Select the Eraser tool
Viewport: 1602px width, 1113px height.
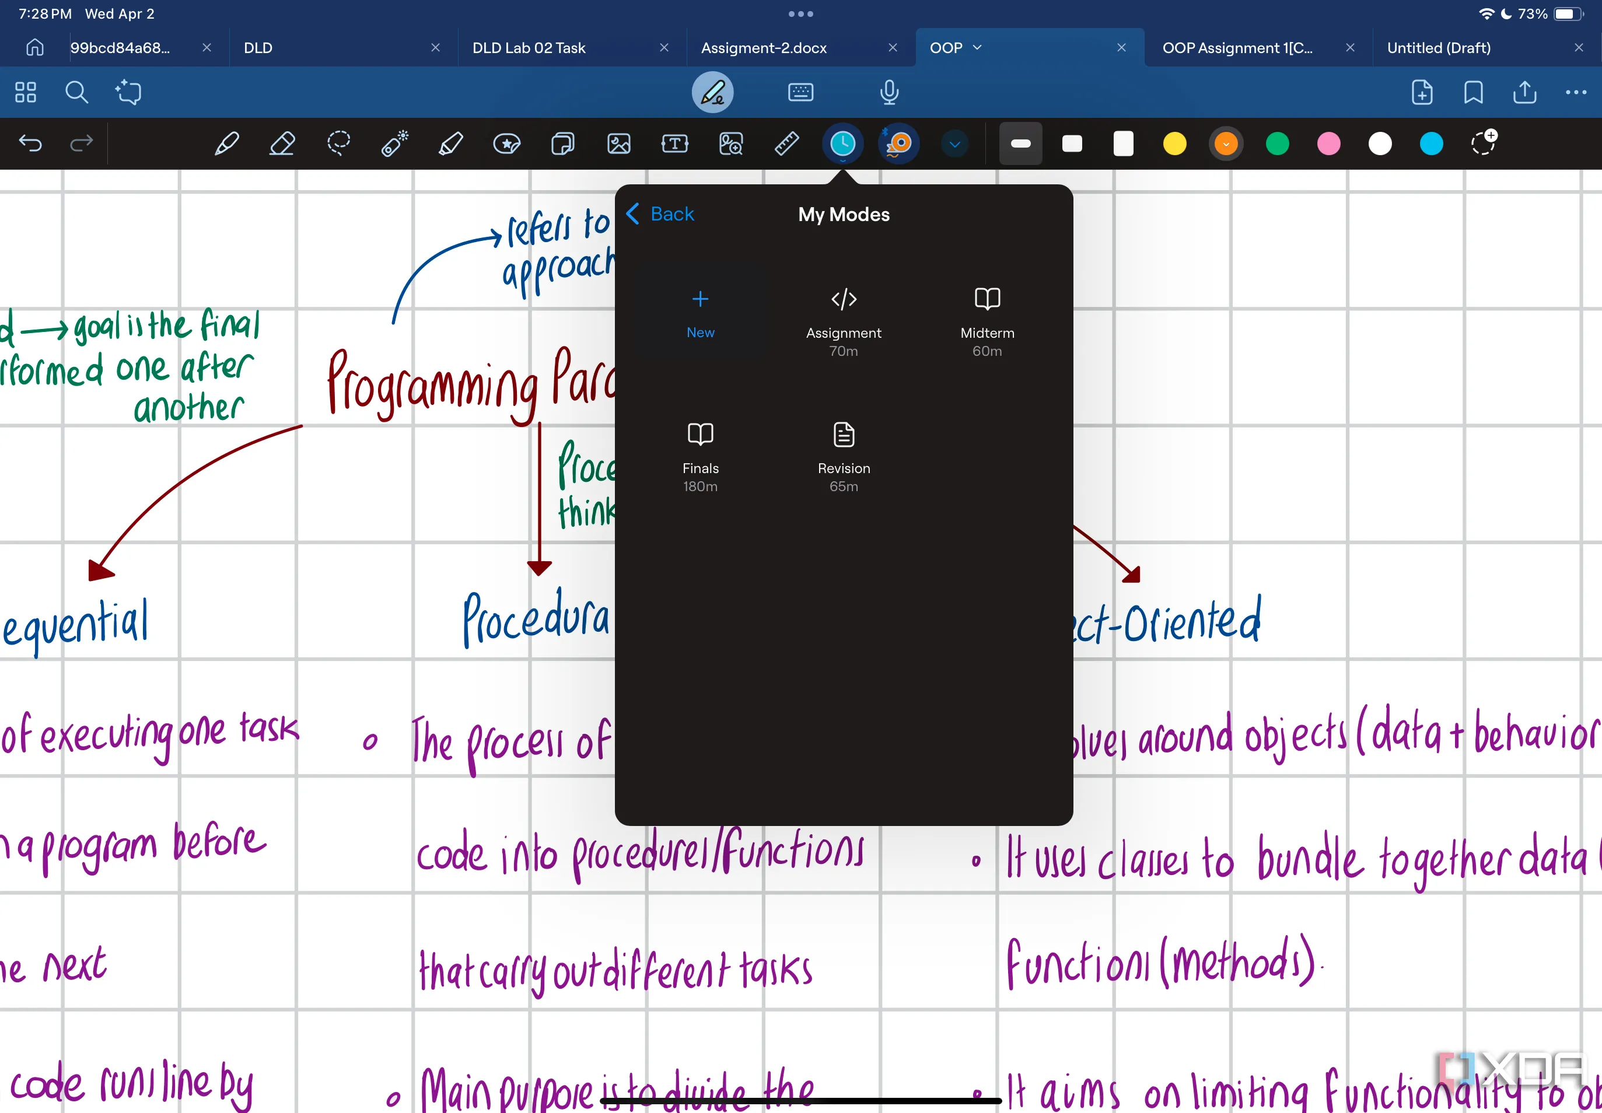click(x=282, y=143)
